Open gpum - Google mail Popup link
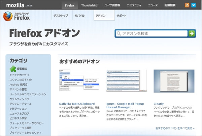This screenshot has height=136, width=202. click(x=125, y=106)
